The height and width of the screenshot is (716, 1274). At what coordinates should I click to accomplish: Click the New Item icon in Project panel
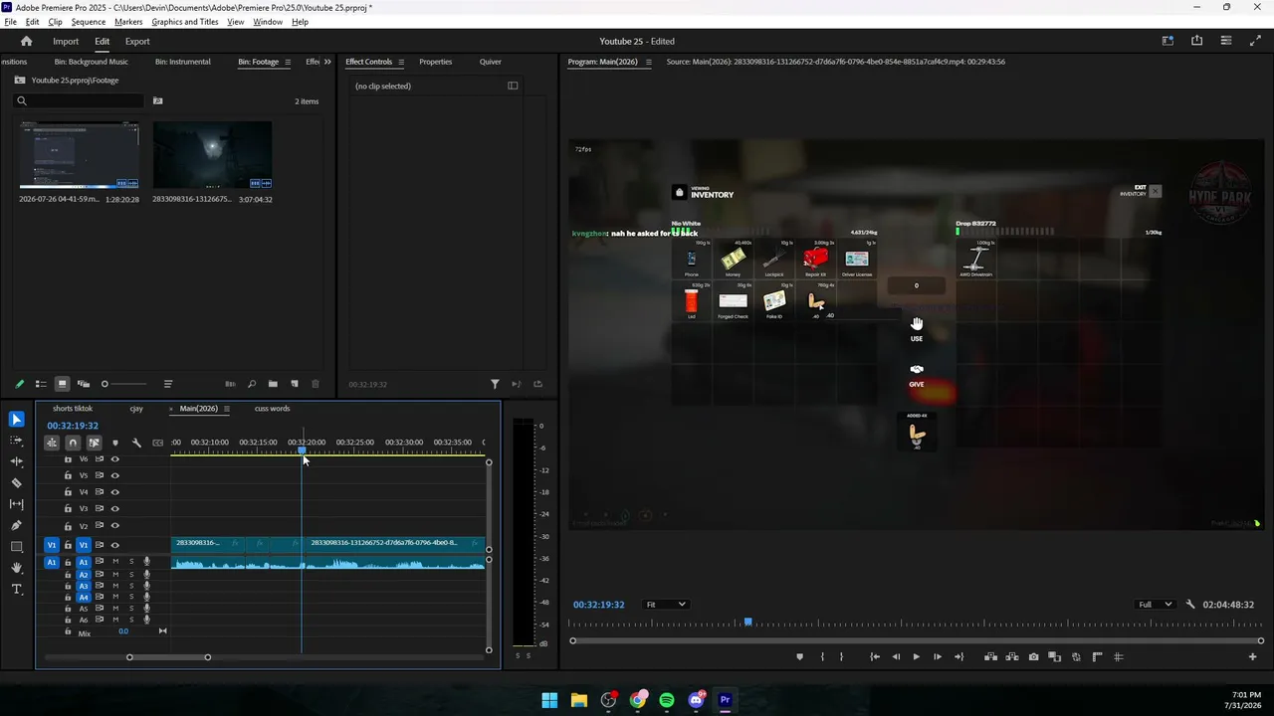tap(295, 384)
